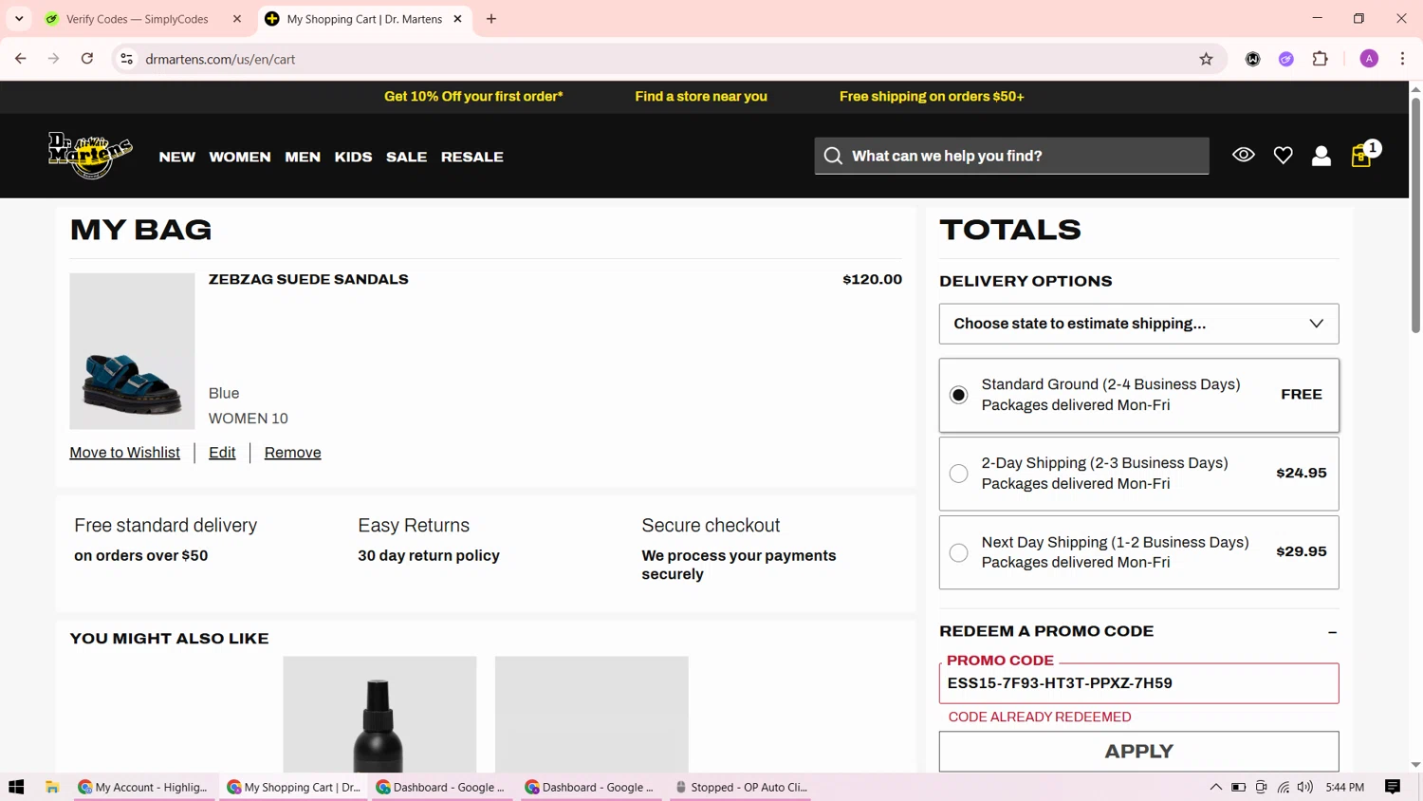1423x801 pixels.
Task: Open My Account taskbar window
Action: pos(142,787)
